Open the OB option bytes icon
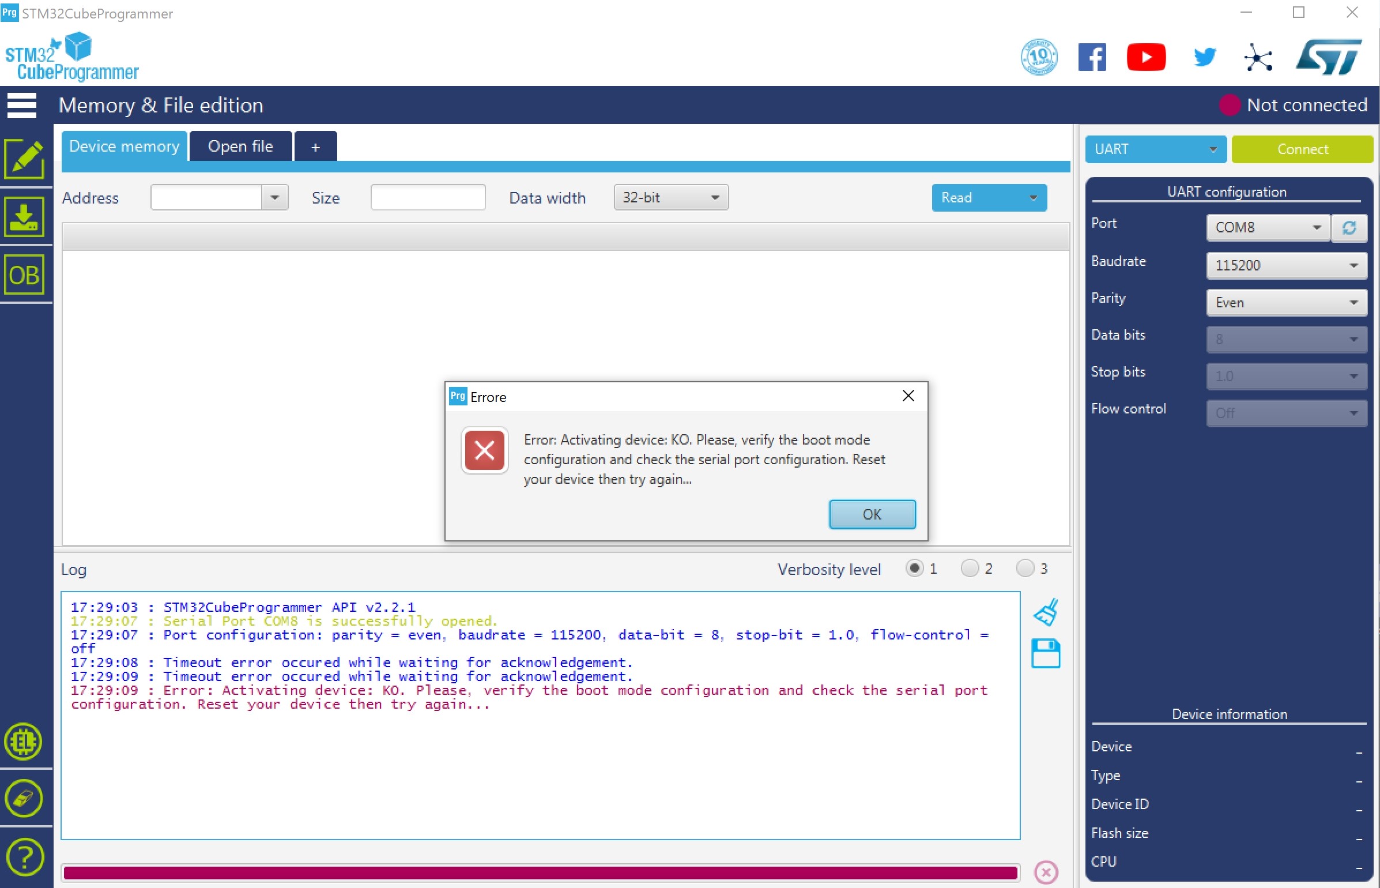Viewport: 1380px width, 888px height. tap(24, 275)
